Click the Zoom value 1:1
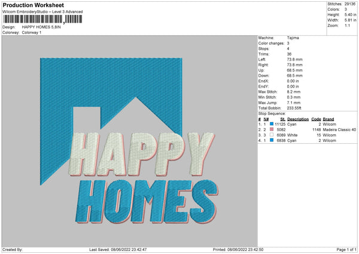The image size is (359, 254). pos(347,25)
